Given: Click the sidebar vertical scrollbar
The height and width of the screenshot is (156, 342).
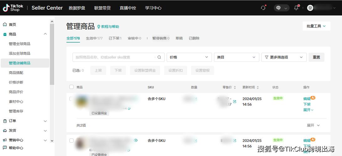Looking at the screenshot, I should pos(52,53).
